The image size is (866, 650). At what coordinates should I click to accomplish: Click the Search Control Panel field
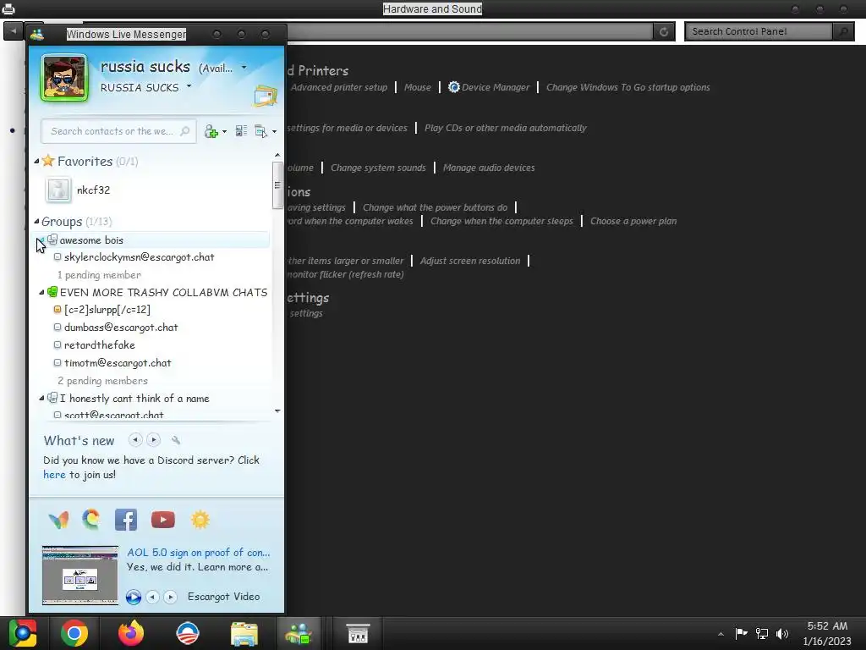[x=760, y=31]
